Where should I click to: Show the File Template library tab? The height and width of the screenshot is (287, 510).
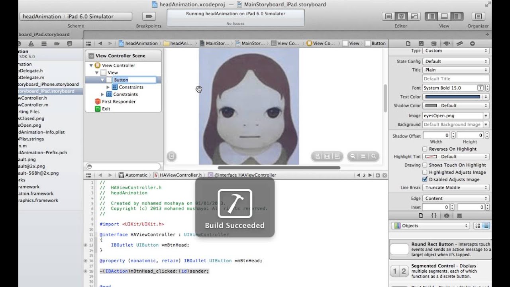(421, 216)
